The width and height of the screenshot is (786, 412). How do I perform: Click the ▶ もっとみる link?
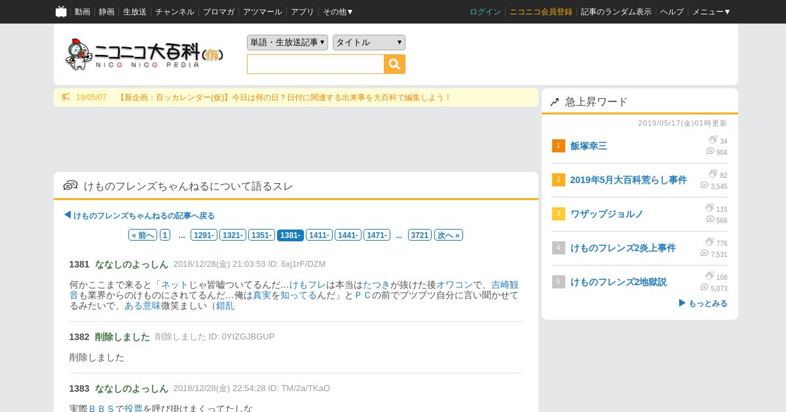click(703, 303)
